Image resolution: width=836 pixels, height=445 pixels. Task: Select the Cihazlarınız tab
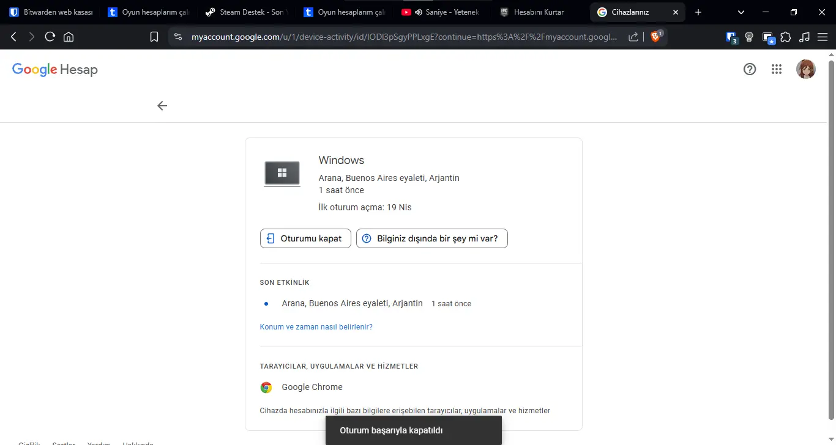(638, 12)
